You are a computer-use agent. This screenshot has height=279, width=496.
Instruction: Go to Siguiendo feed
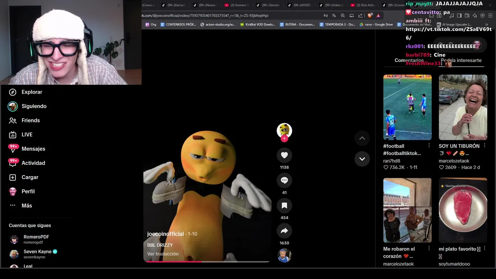(28, 106)
